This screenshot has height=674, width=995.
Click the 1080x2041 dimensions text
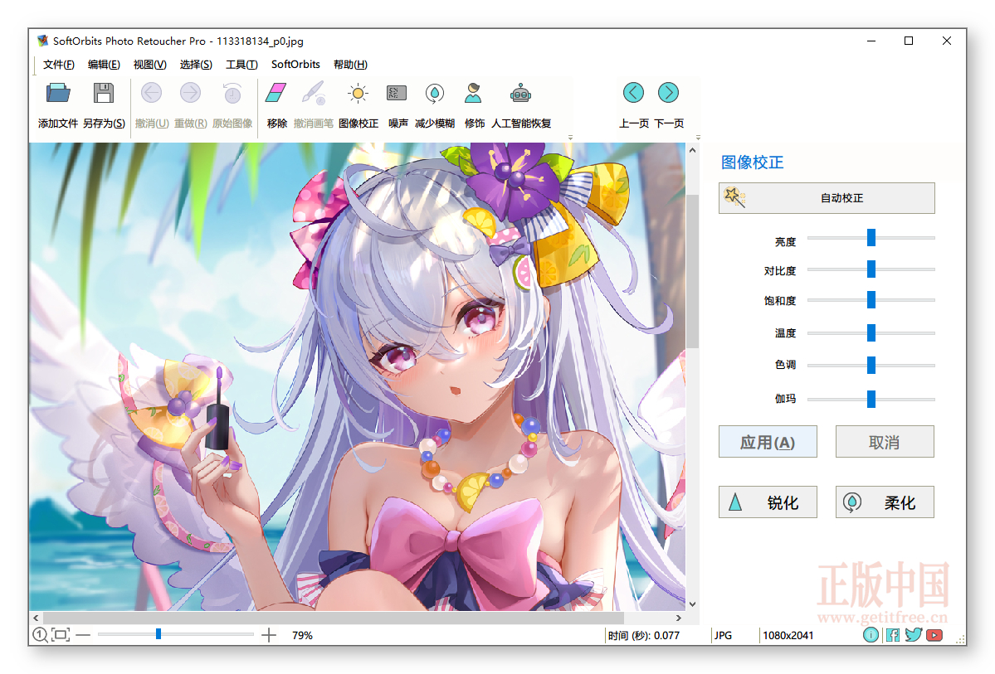click(788, 635)
